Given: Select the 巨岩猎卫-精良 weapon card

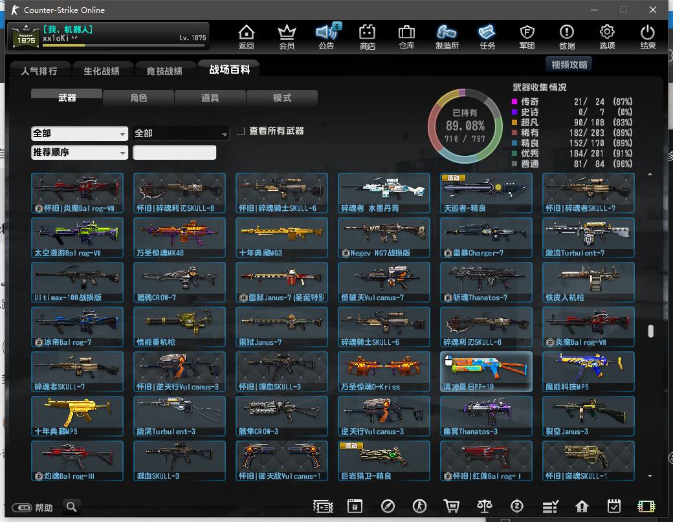Looking at the screenshot, I should click(x=384, y=461).
